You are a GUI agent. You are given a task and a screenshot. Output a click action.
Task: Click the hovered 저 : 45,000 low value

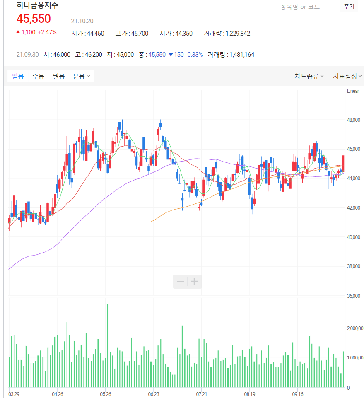click(121, 55)
